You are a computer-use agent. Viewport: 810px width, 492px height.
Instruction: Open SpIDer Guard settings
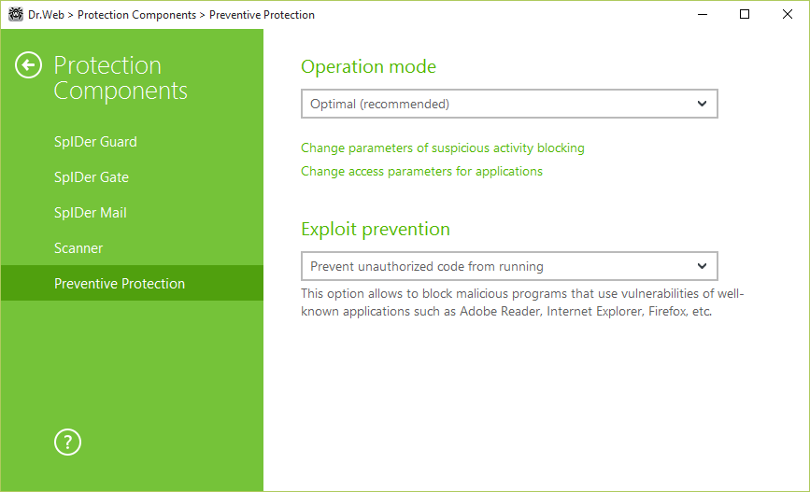(x=95, y=142)
